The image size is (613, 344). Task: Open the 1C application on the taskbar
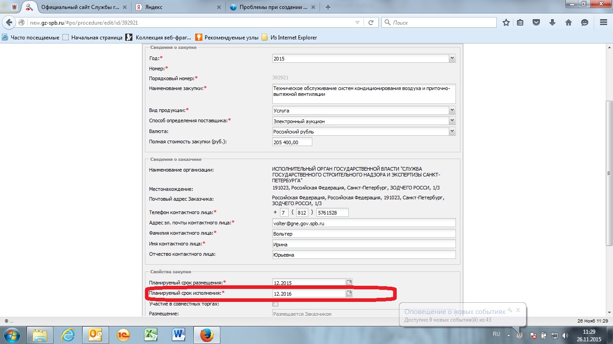(x=123, y=335)
